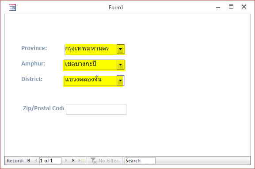Click the No Filter funnel indicator
255x169 pixels.
pyautogui.click(x=104, y=161)
